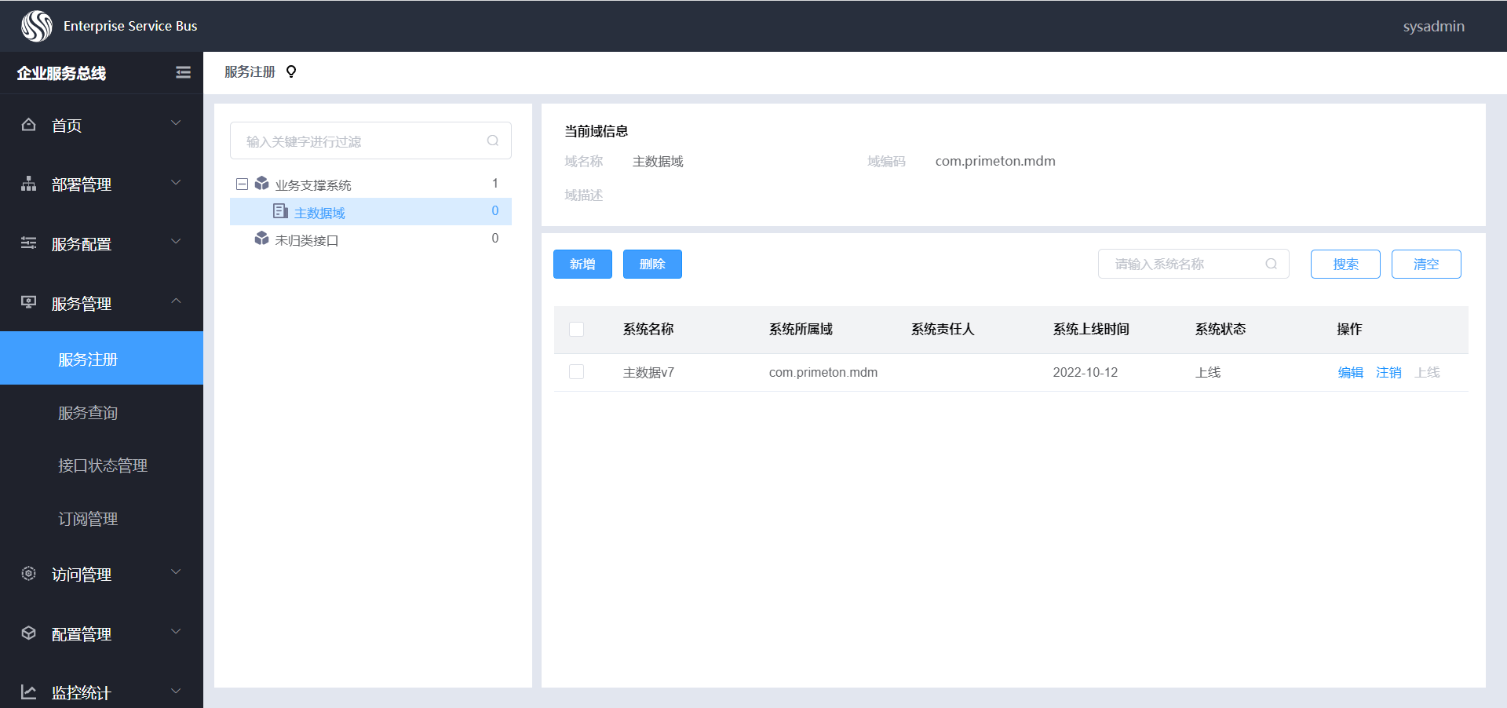The image size is (1507, 708).
Task: Expand the 部署管理 menu chevron
Action: (177, 182)
